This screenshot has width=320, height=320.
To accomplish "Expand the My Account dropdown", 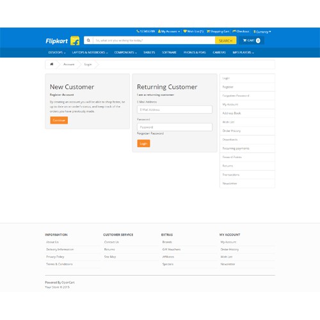I will (x=169, y=31).
